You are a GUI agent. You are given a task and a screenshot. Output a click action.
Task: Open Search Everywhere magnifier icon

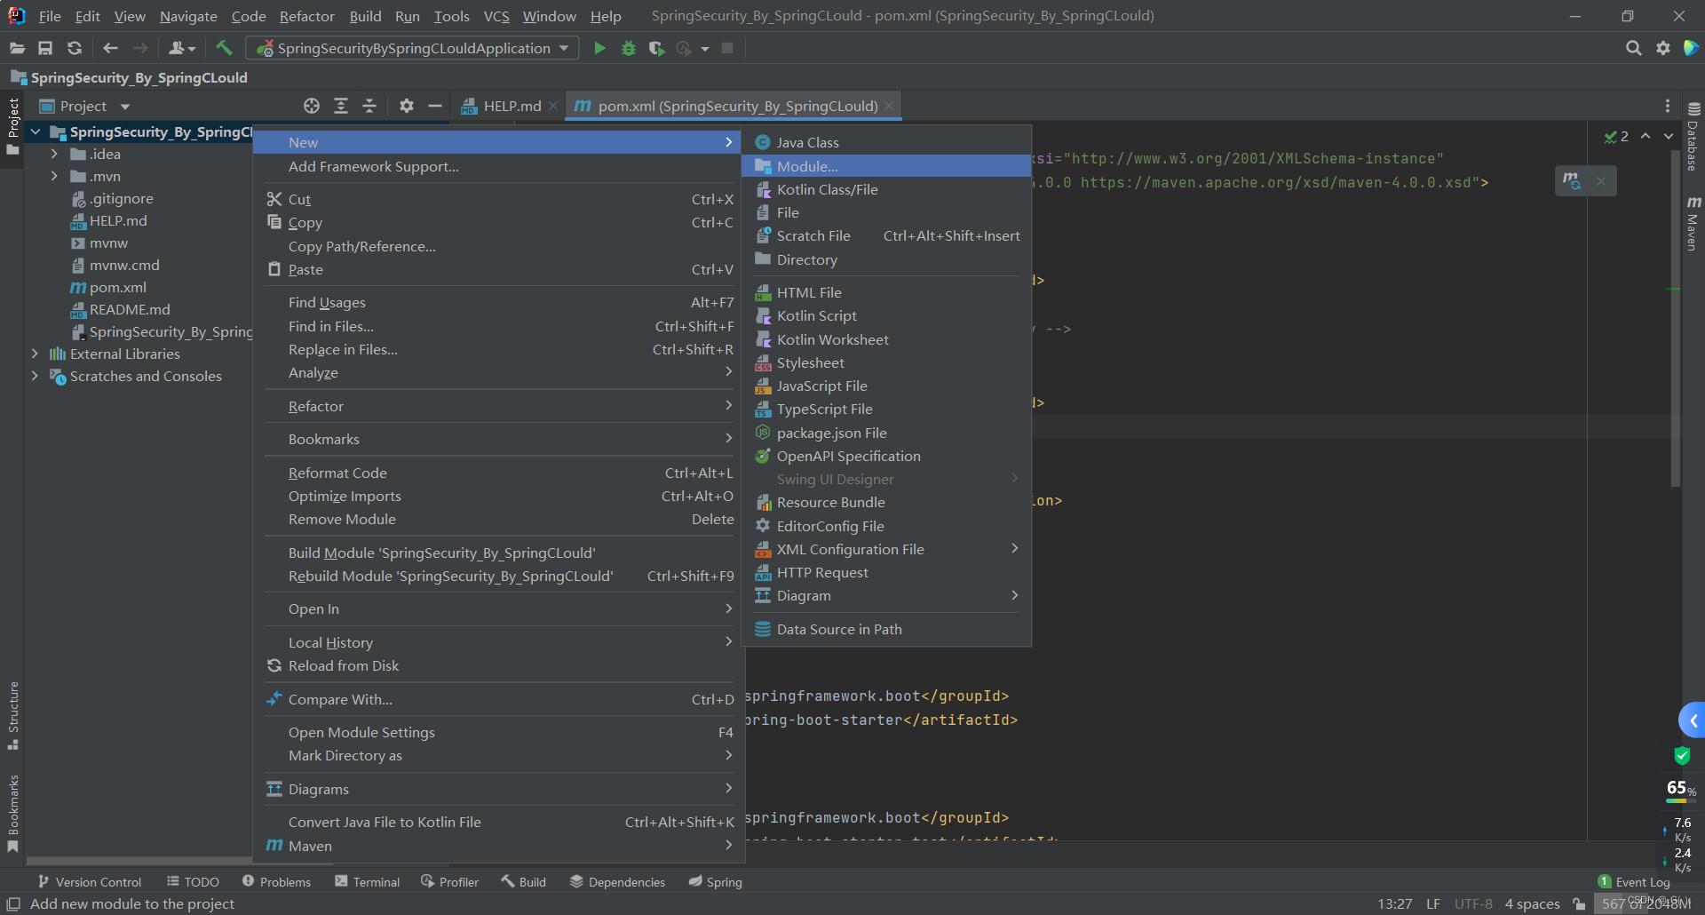click(1633, 48)
